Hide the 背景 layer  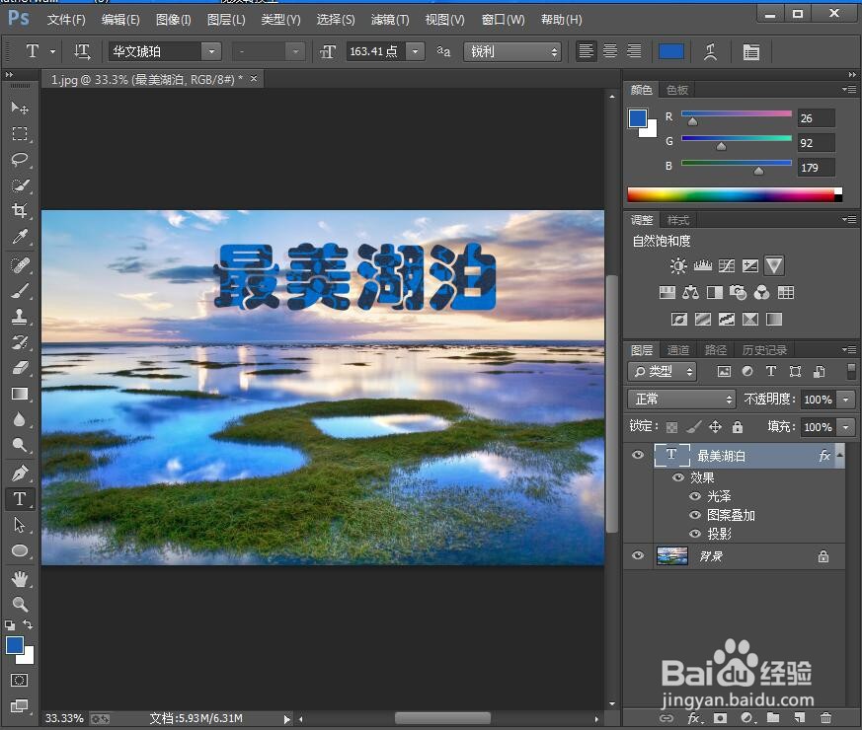click(638, 555)
